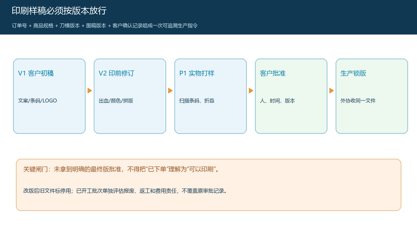
Task: Select the sentence starting with 改版后旧文件标停用
Action: [126, 191]
